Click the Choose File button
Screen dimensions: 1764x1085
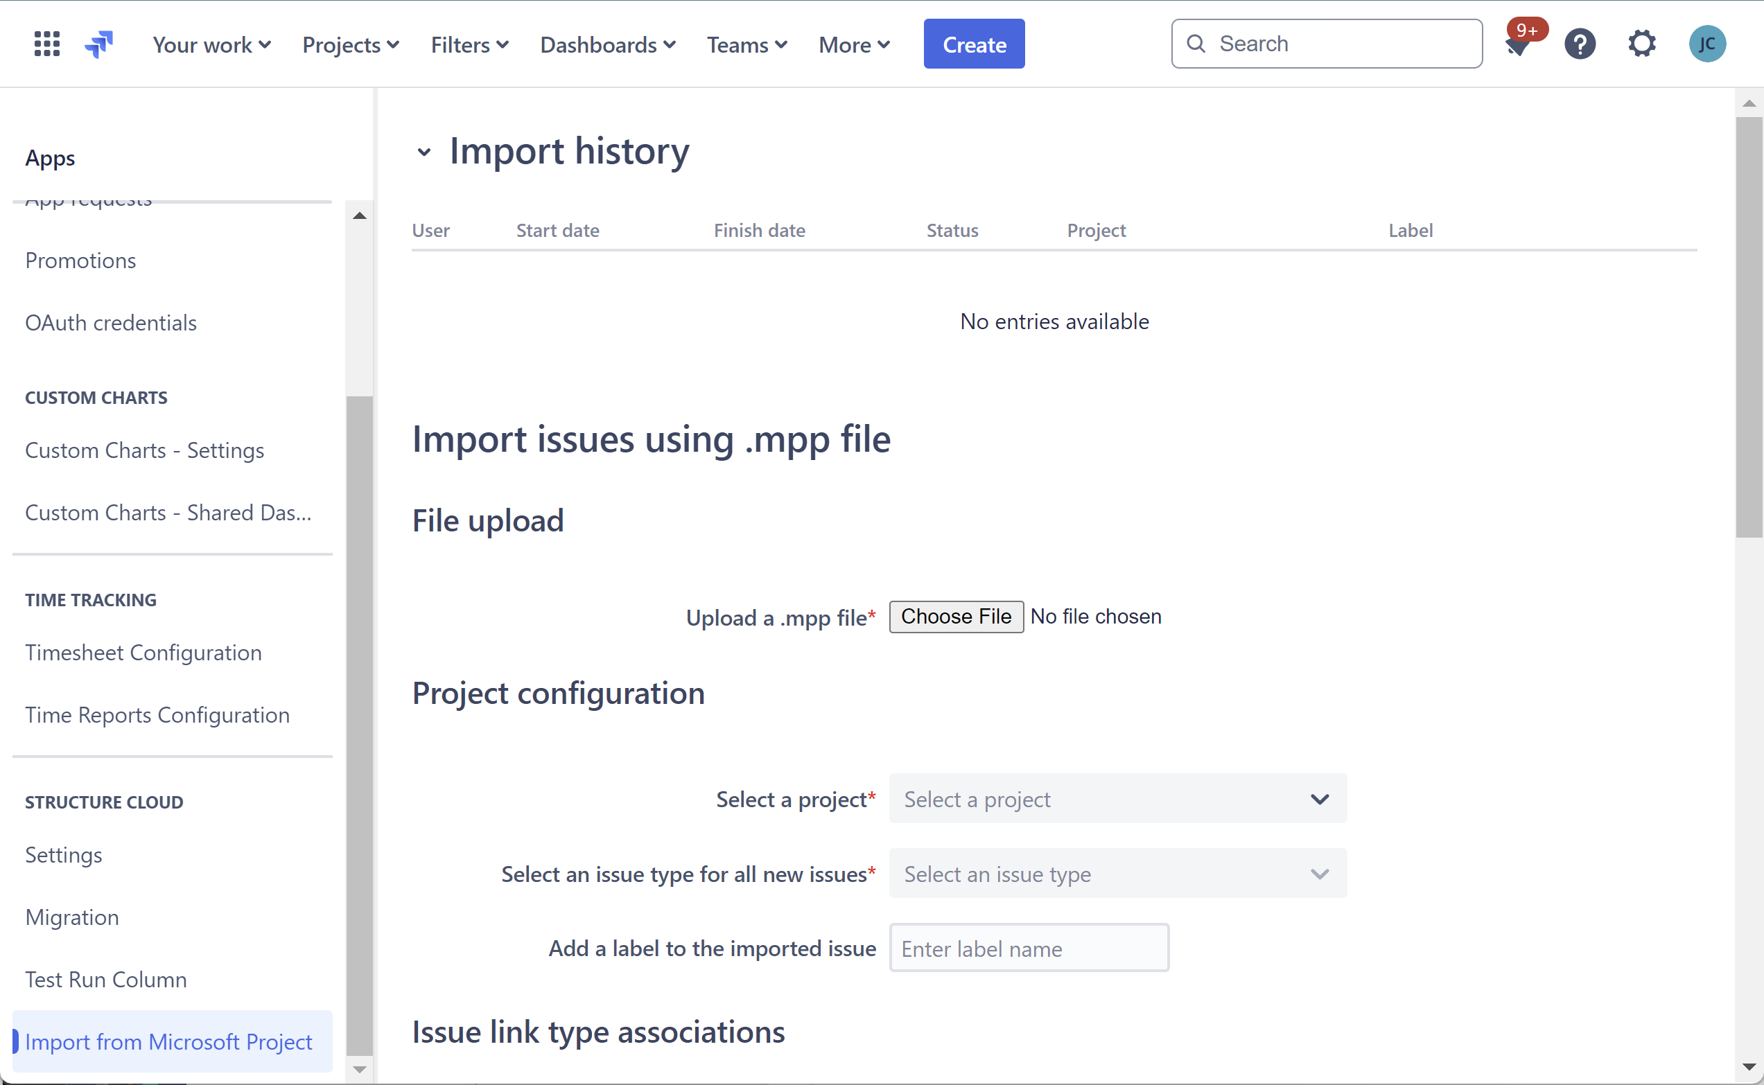[956, 617]
